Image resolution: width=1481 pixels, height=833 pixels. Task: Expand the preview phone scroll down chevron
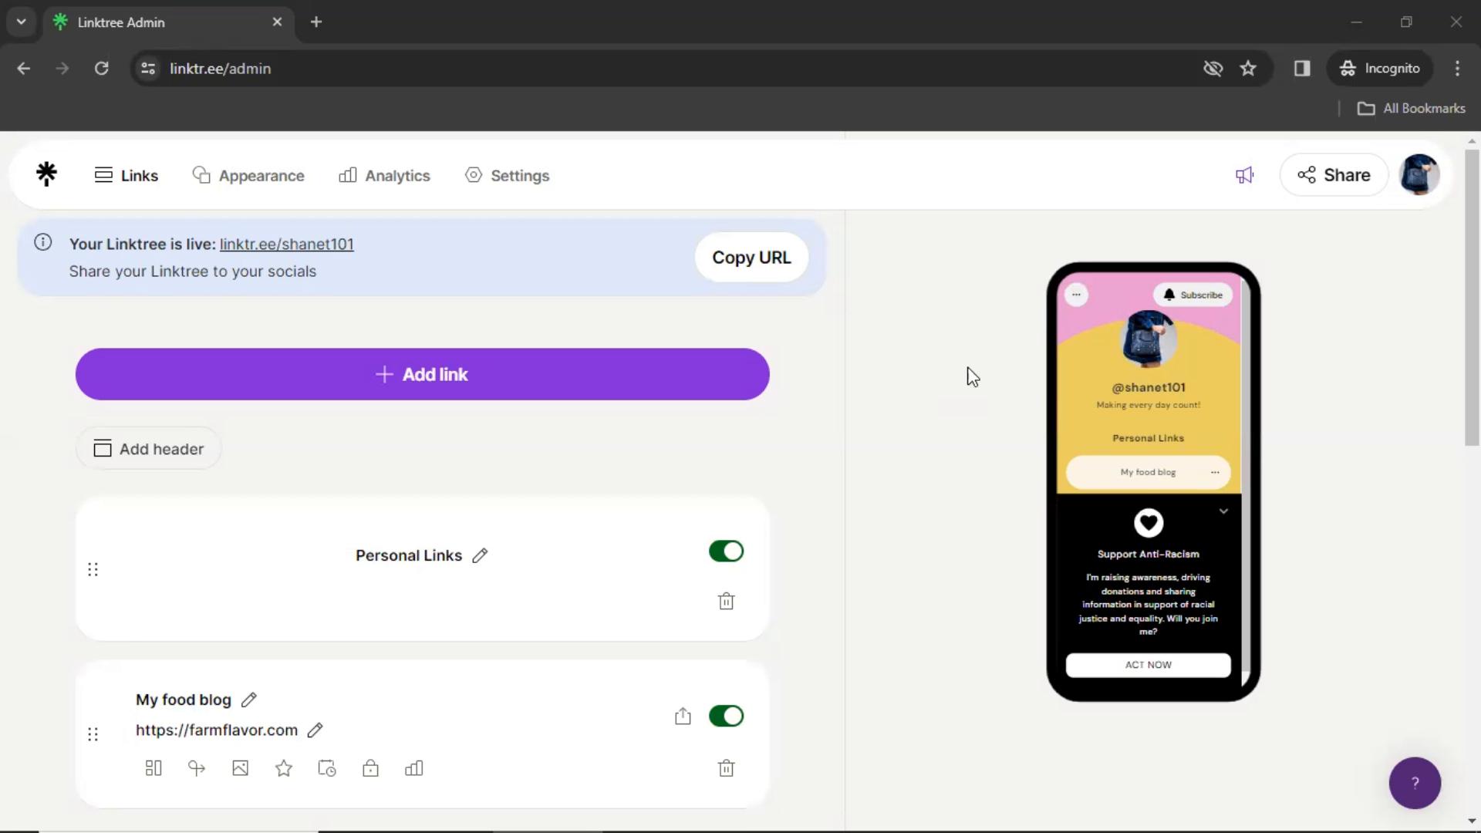click(x=1226, y=510)
